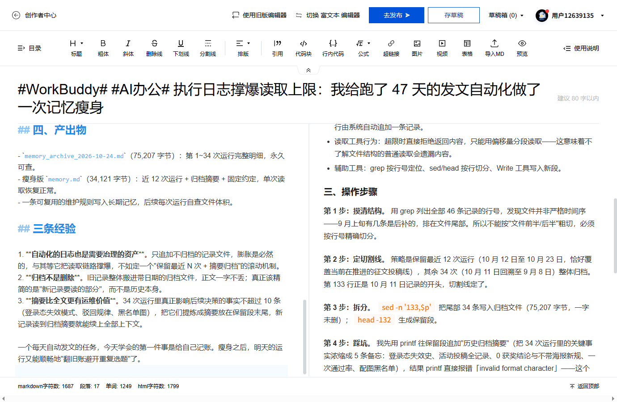Image resolution: width=617 pixels, height=402 pixels.
Task: Save draft with 存草稿 button
Action: point(454,15)
